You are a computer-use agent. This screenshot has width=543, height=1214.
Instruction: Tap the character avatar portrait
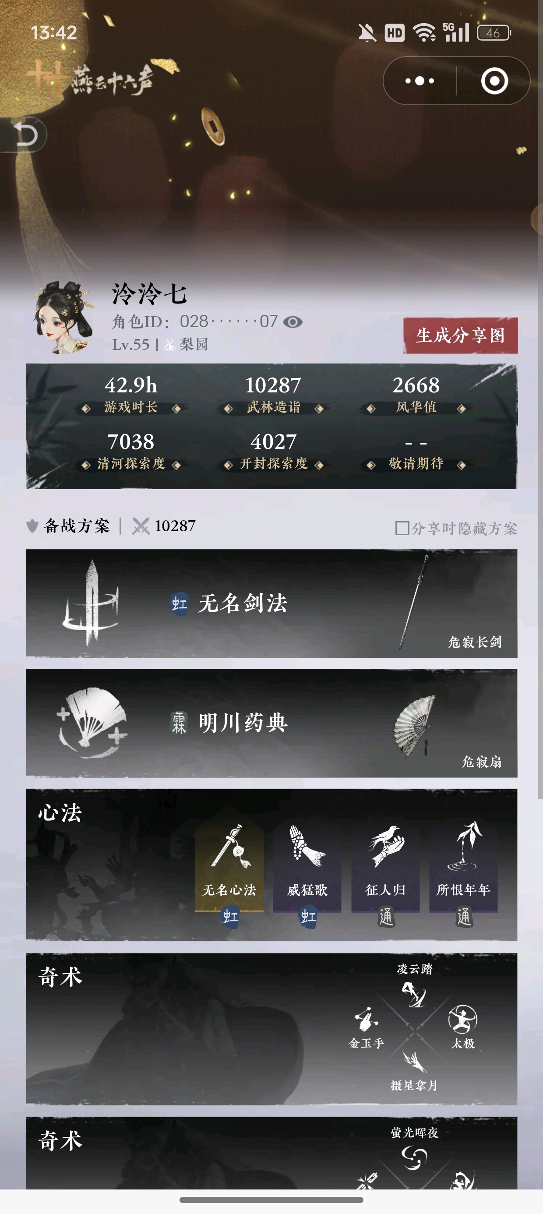pyautogui.click(x=63, y=318)
